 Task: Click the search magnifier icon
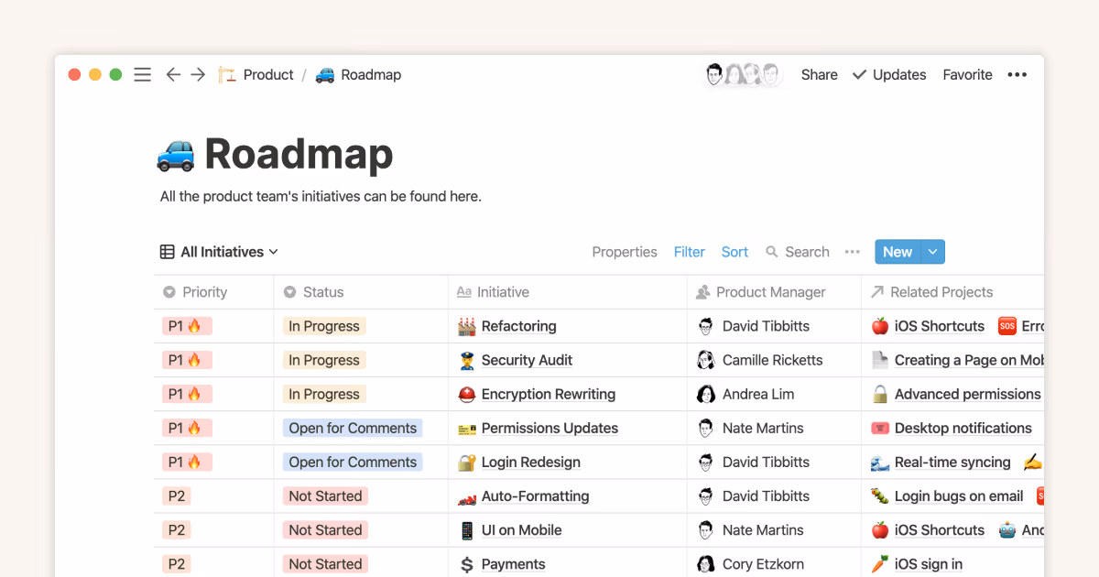[x=772, y=252]
